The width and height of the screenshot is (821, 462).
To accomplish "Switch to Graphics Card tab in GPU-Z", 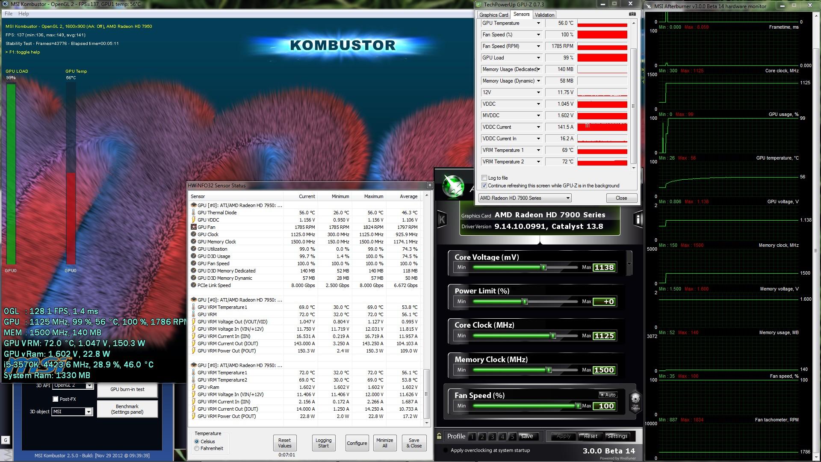I will tap(494, 15).
